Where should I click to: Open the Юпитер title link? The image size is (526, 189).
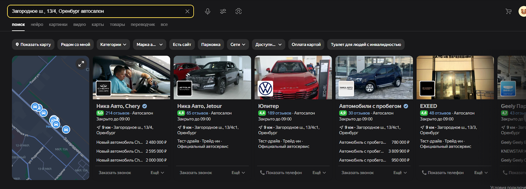(x=268, y=106)
